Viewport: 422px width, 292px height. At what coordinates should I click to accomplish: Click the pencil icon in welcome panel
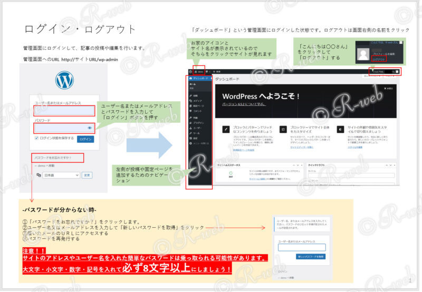(226, 129)
